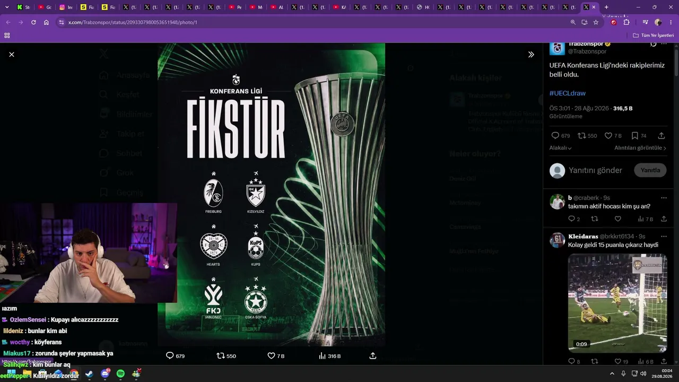This screenshot has height=382, width=679.
Task: Focus the Yanıtını gönder reply field
Action: tap(595, 170)
